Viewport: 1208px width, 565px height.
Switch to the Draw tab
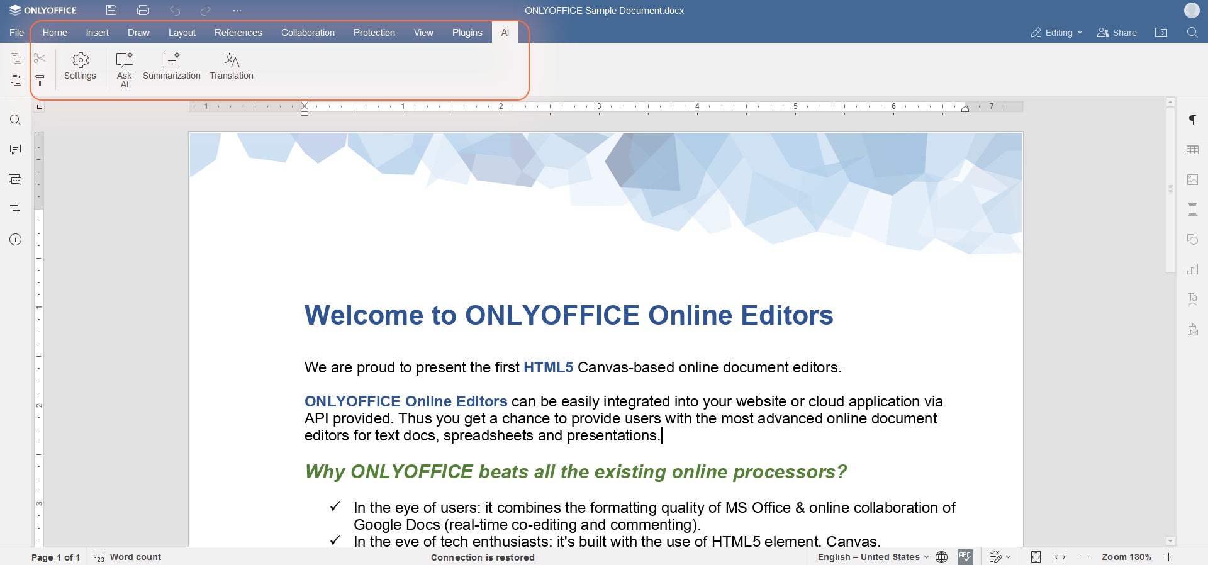138,33
